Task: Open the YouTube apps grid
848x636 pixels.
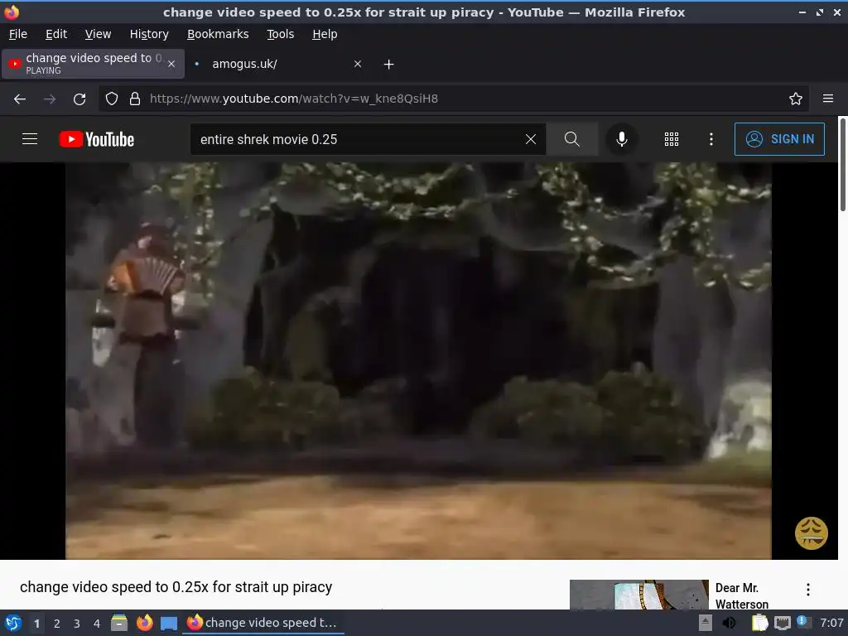Action: click(x=671, y=139)
